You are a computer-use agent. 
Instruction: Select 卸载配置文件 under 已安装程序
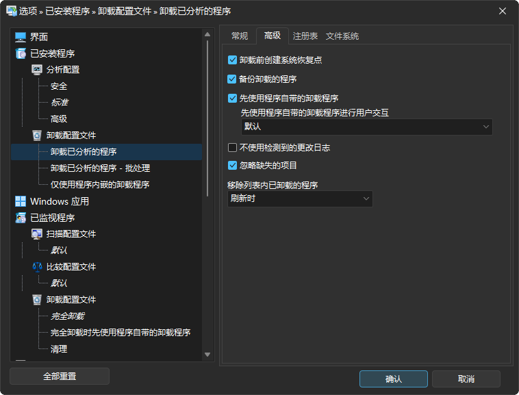pos(71,136)
